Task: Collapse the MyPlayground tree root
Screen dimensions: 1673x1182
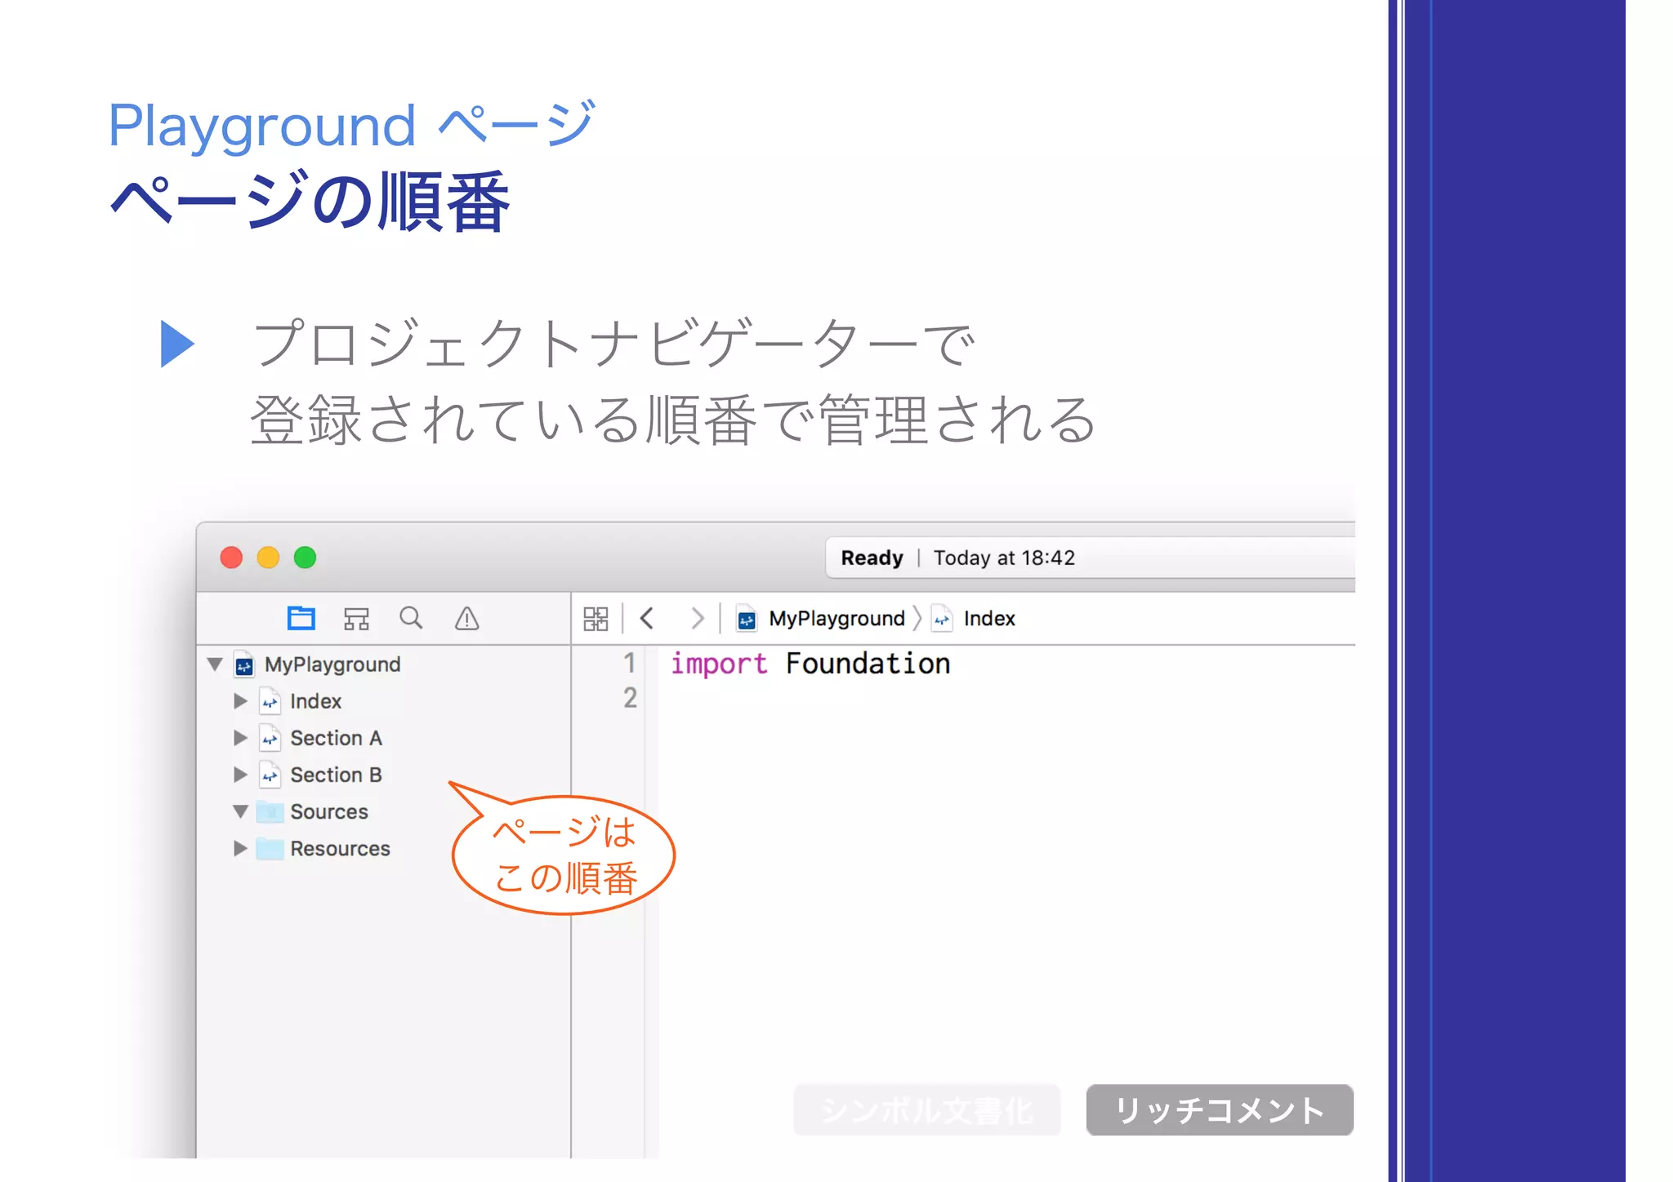Action: click(215, 664)
